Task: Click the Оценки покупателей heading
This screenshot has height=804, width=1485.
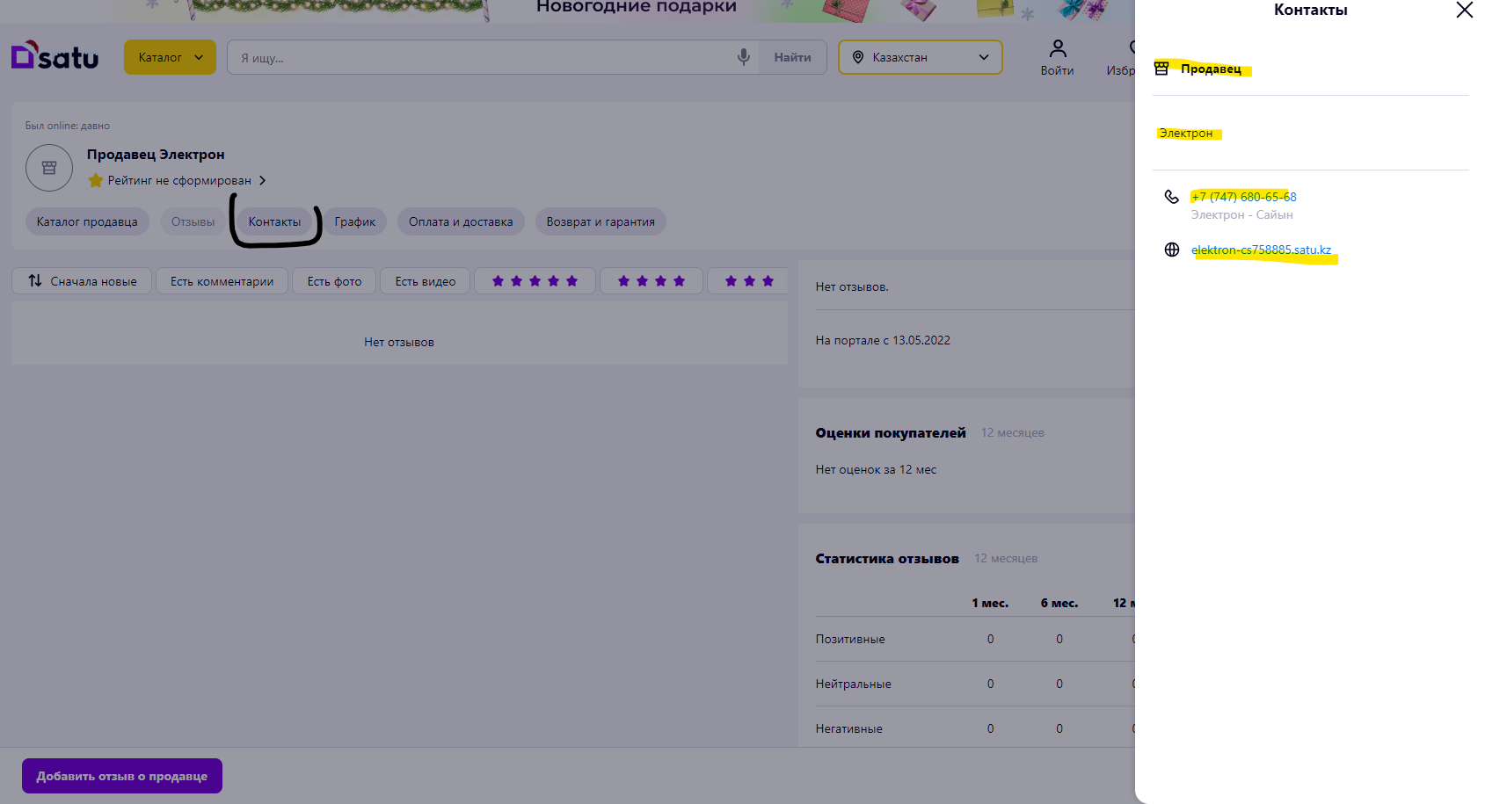Action: [x=891, y=432]
